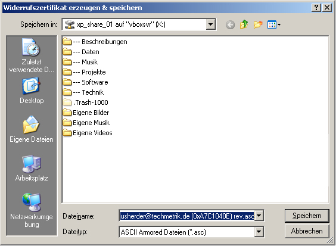Click the Abbrechen button

307,231
